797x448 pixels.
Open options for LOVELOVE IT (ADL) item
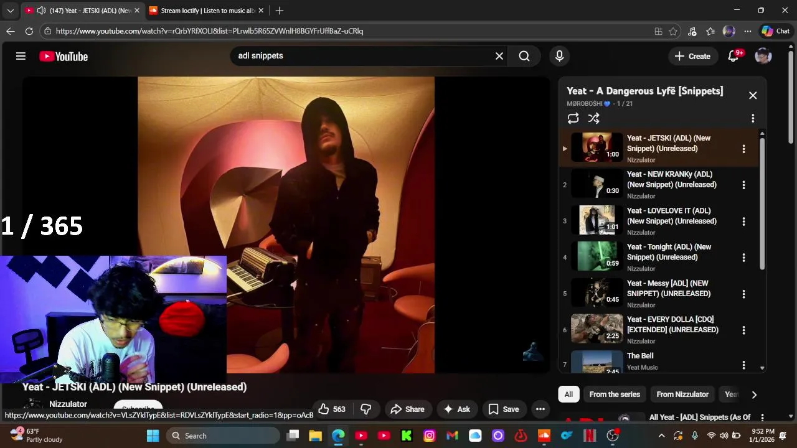pos(743,222)
